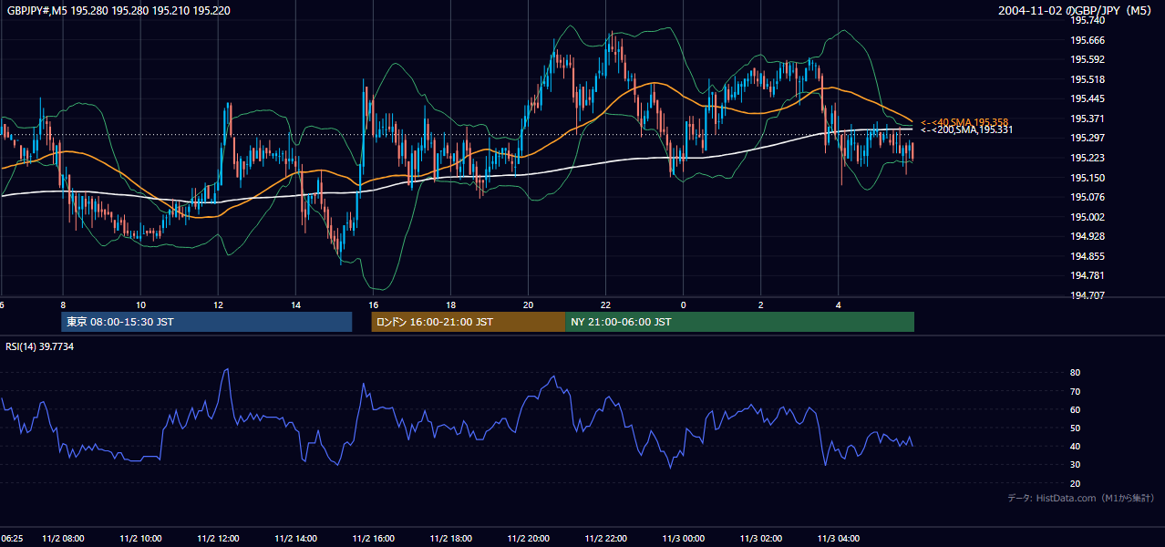
Task: Click price axis value 195.592
Action: 1088,60
